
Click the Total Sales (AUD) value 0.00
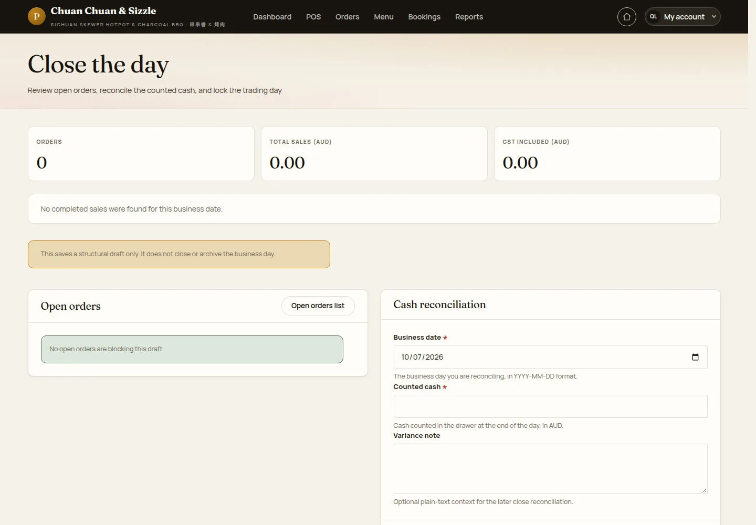[287, 163]
